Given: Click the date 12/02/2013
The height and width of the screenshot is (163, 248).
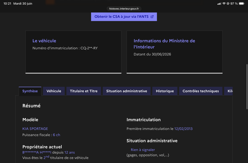Looking at the screenshot, I should pos(183,129).
